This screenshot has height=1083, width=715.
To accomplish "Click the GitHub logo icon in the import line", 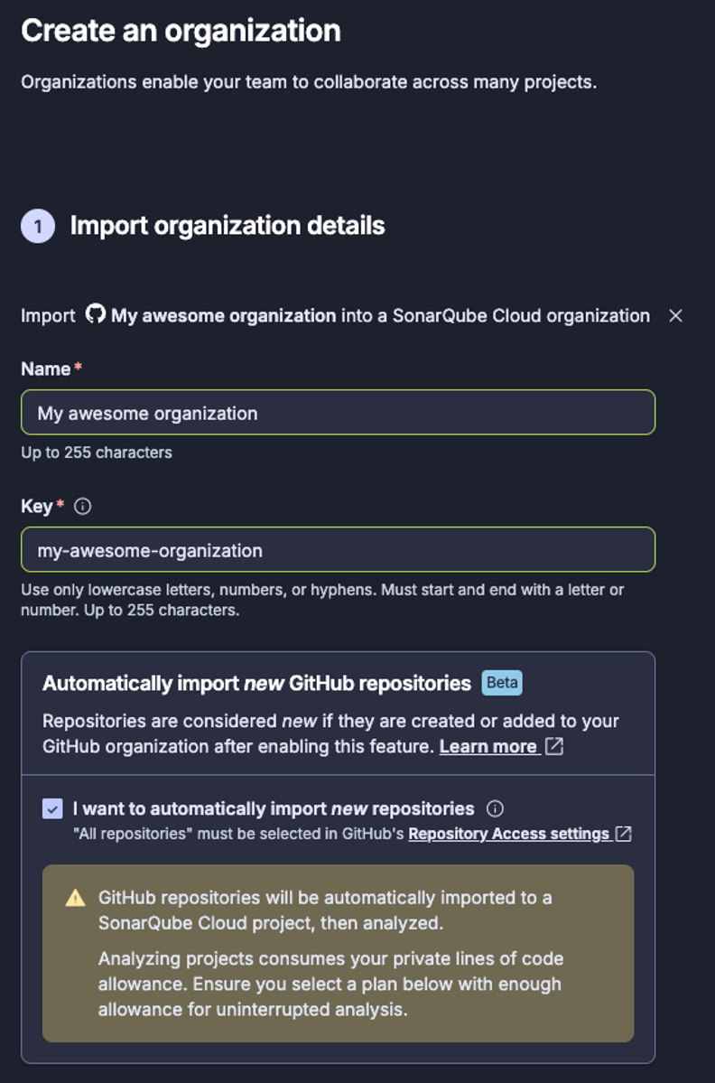I will point(95,315).
